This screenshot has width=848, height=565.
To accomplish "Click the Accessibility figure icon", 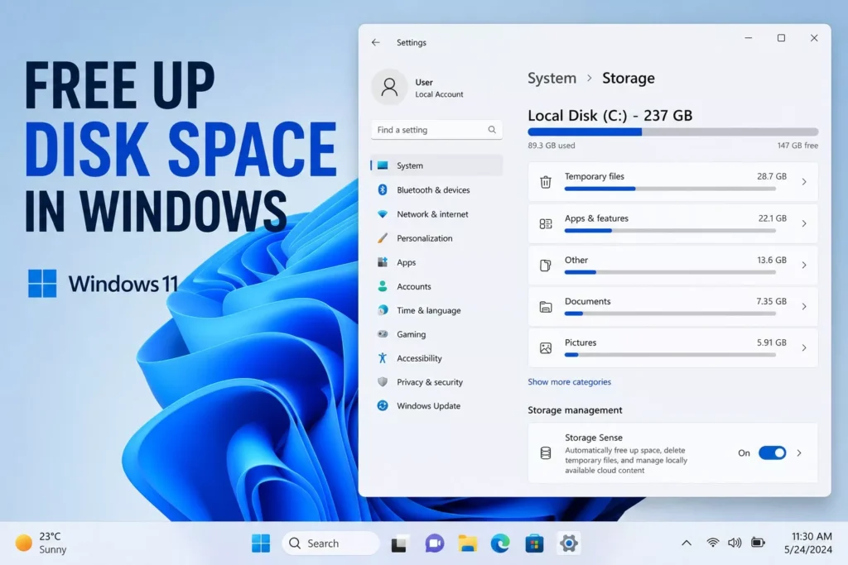I will coord(383,357).
